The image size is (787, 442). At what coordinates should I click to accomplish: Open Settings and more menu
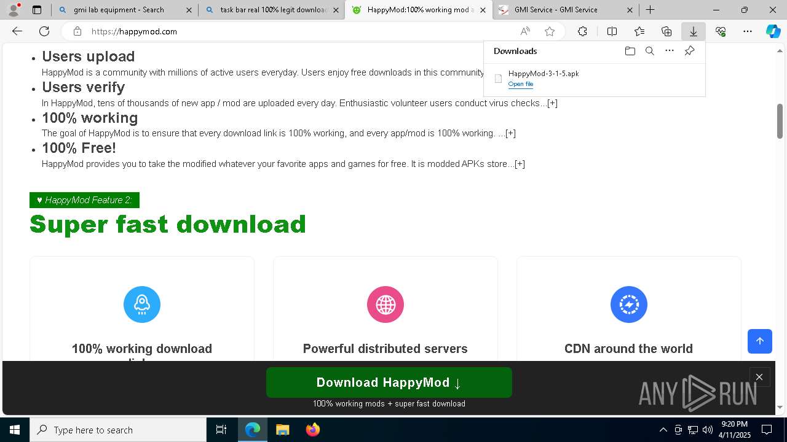point(748,31)
